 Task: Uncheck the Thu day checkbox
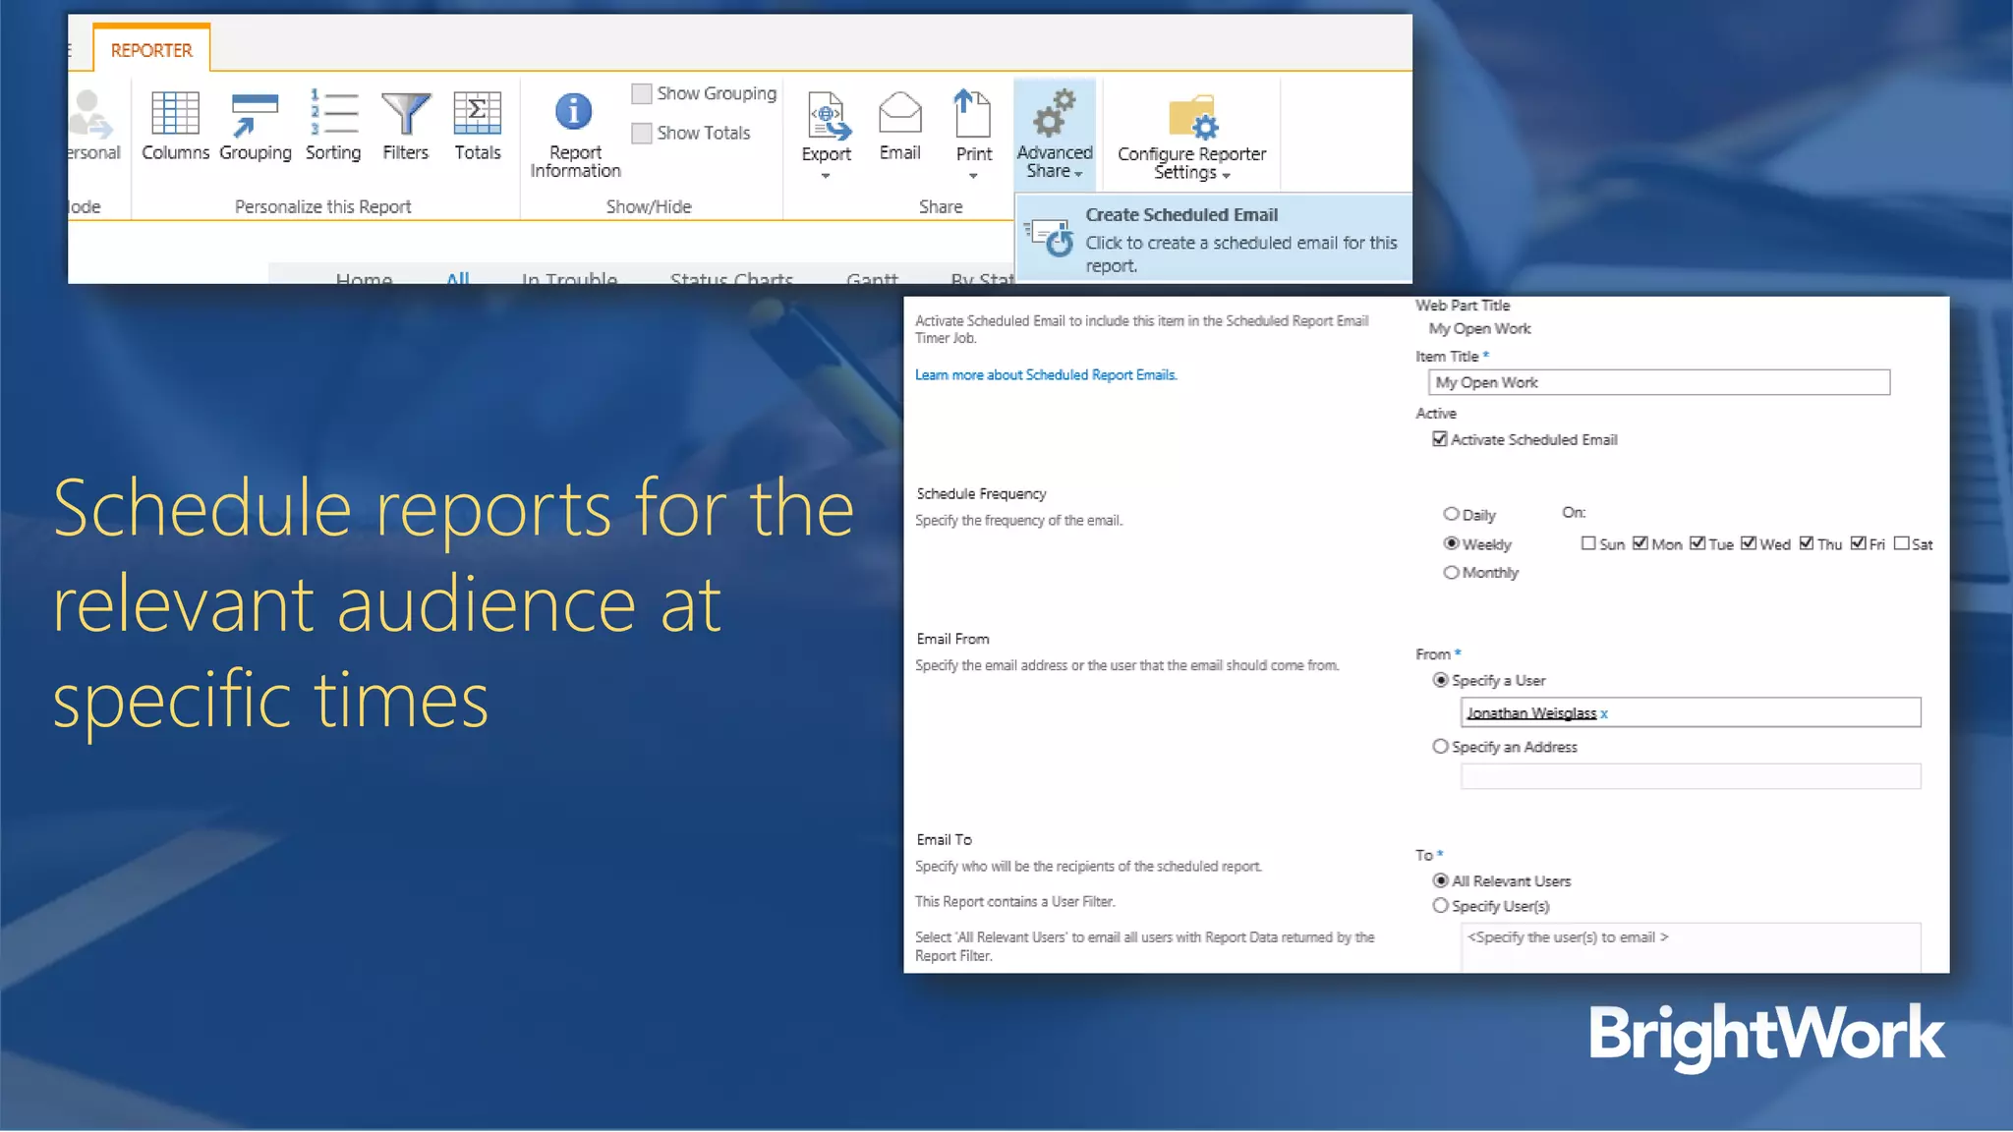pos(1807,543)
